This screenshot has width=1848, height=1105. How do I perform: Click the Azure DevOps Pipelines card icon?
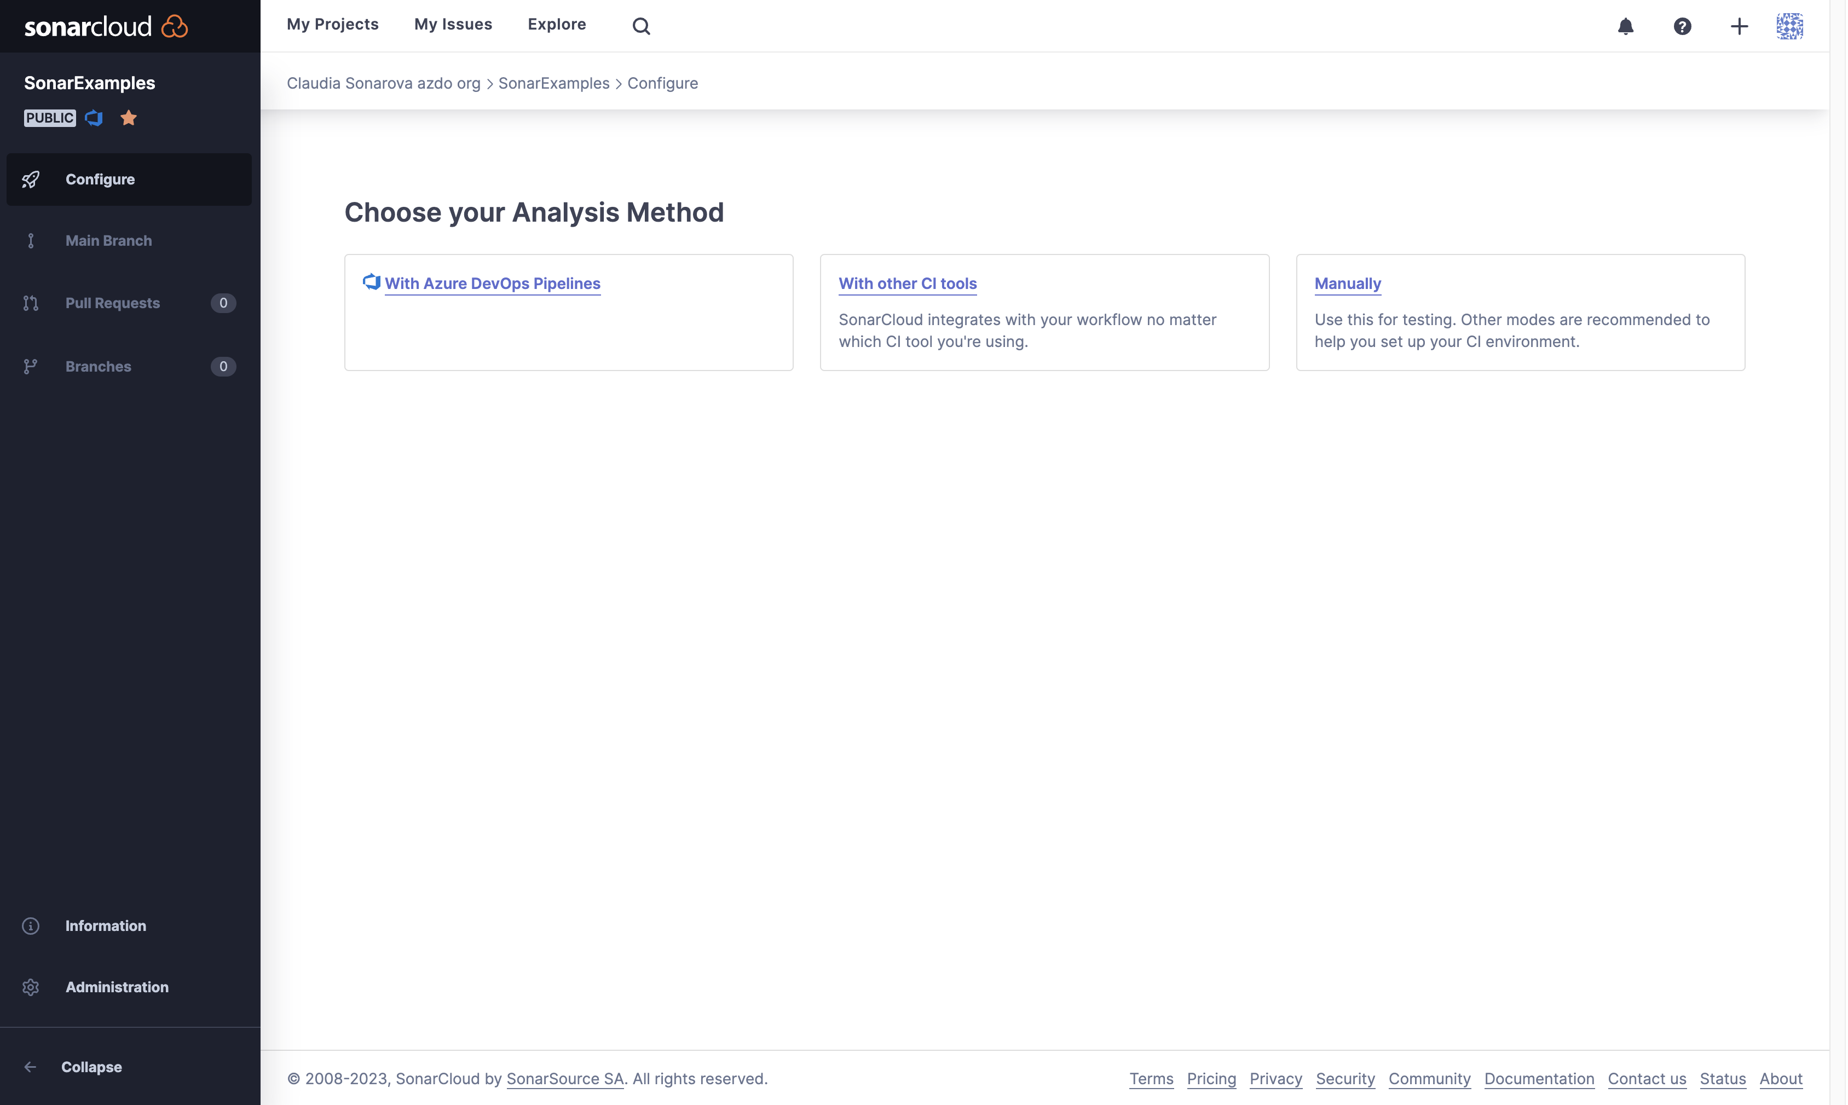[x=372, y=282]
